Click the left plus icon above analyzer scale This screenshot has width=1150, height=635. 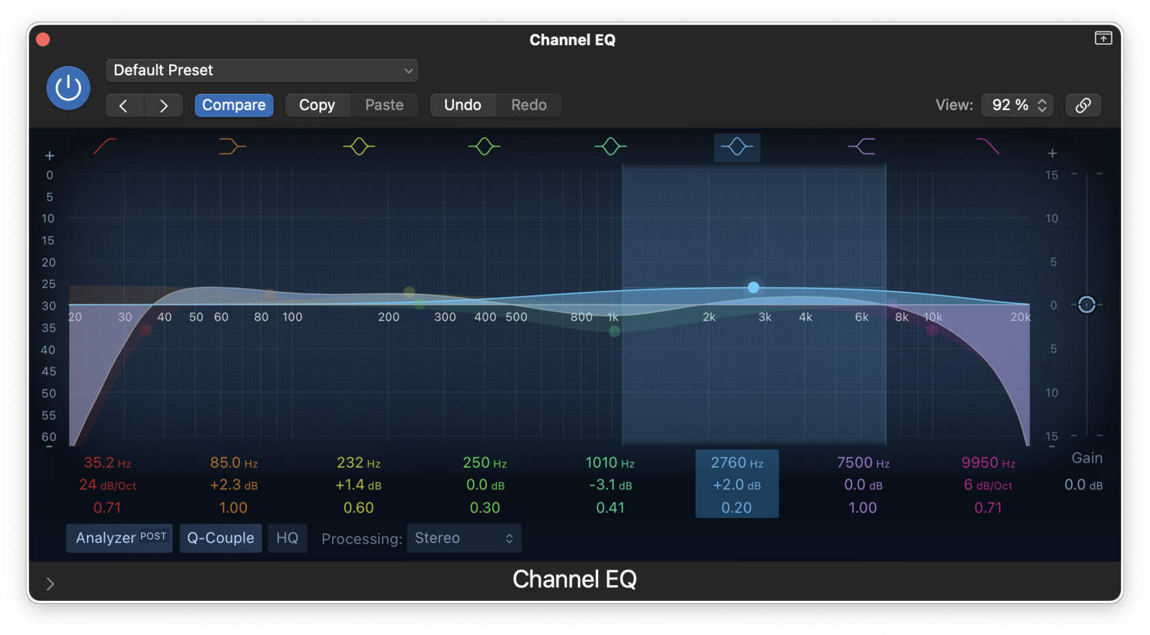point(49,156)
